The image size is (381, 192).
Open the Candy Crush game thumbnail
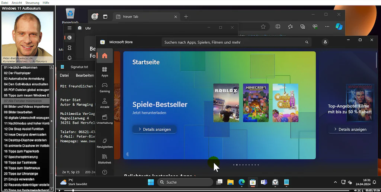click(x=285, y=103)
